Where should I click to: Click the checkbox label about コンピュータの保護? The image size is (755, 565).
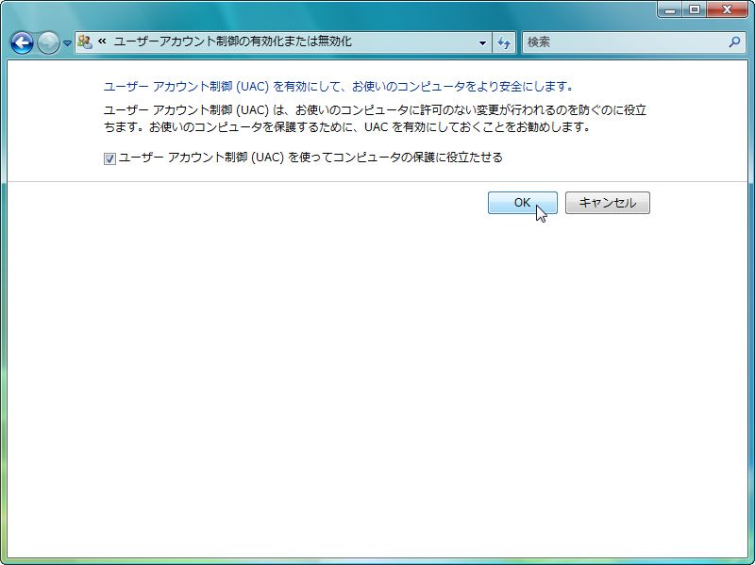click(310, 158)
